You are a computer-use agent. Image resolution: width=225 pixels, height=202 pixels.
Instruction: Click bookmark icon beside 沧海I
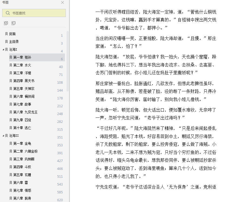[6, 49]
